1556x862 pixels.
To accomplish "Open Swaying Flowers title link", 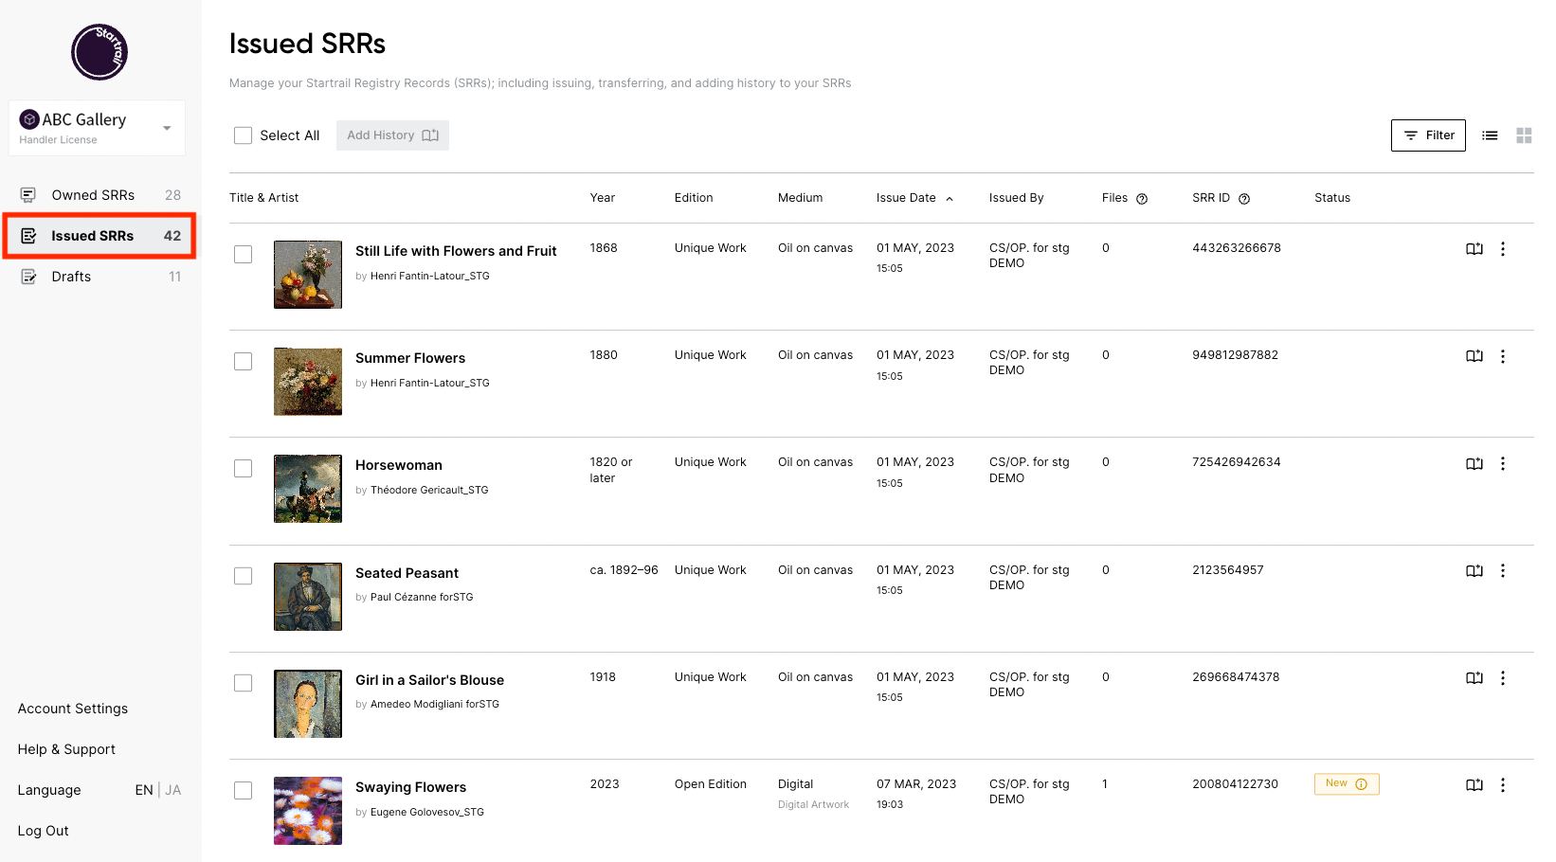I will 410,787.
